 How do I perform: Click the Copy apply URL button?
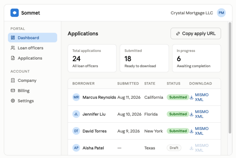click(196, 33)
